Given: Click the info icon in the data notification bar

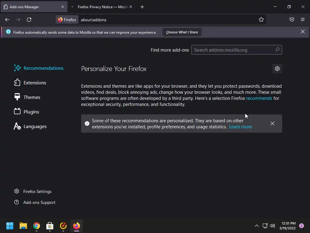Looking at the screenshot, I should click(8, 32).
